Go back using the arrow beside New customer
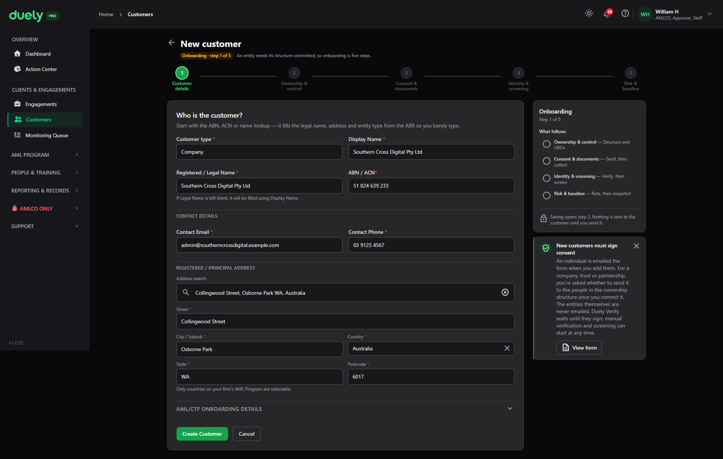 pos(172,43)
